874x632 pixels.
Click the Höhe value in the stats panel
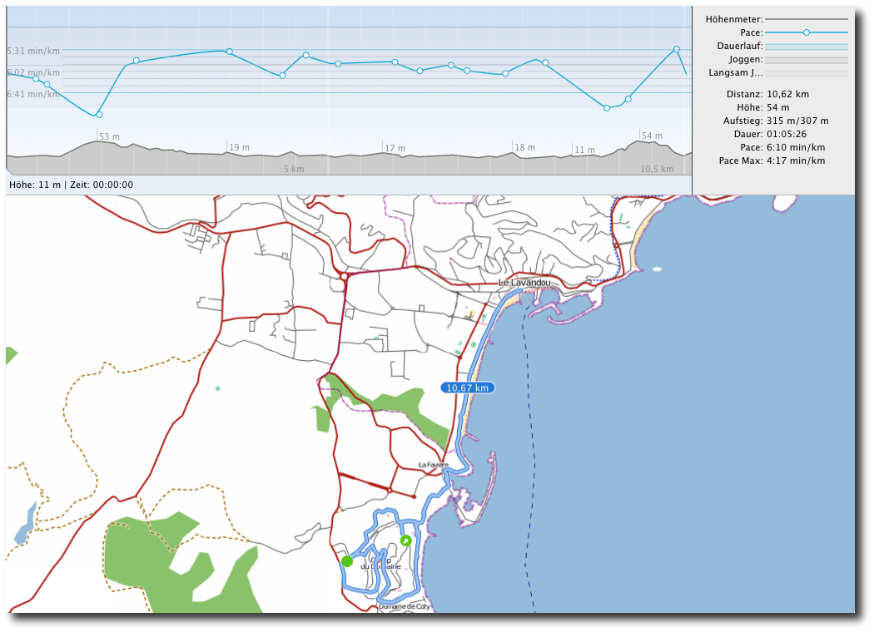(778, 107)
